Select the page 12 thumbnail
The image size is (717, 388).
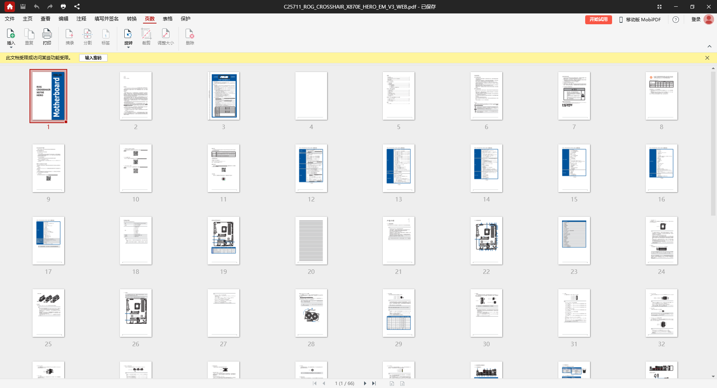tap(311, 168)
